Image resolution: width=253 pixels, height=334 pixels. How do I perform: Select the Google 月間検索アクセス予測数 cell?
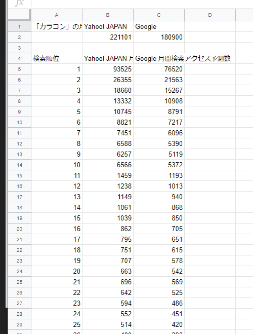159,59
